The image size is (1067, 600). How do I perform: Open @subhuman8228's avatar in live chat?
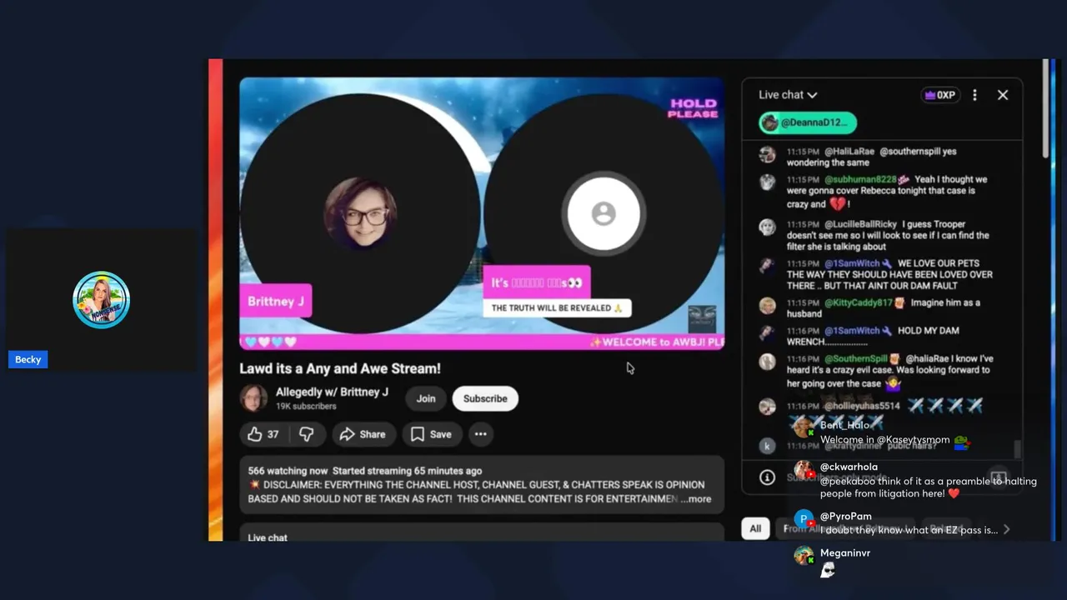pos(767,181)
